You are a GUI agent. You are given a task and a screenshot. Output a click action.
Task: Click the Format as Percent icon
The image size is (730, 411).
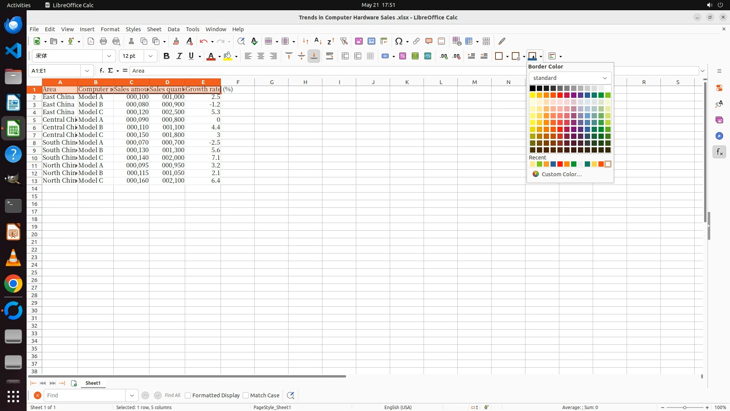(x=403, y=56)
